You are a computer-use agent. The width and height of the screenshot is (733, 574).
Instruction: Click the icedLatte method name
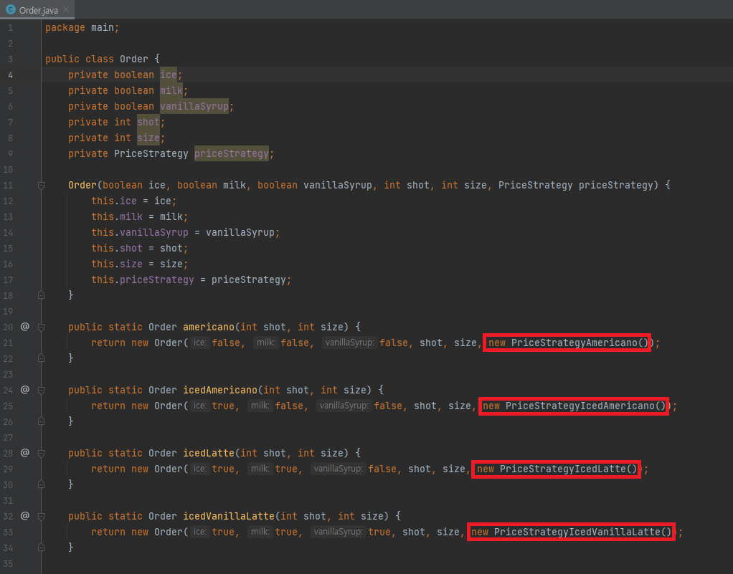coord(209,453)
